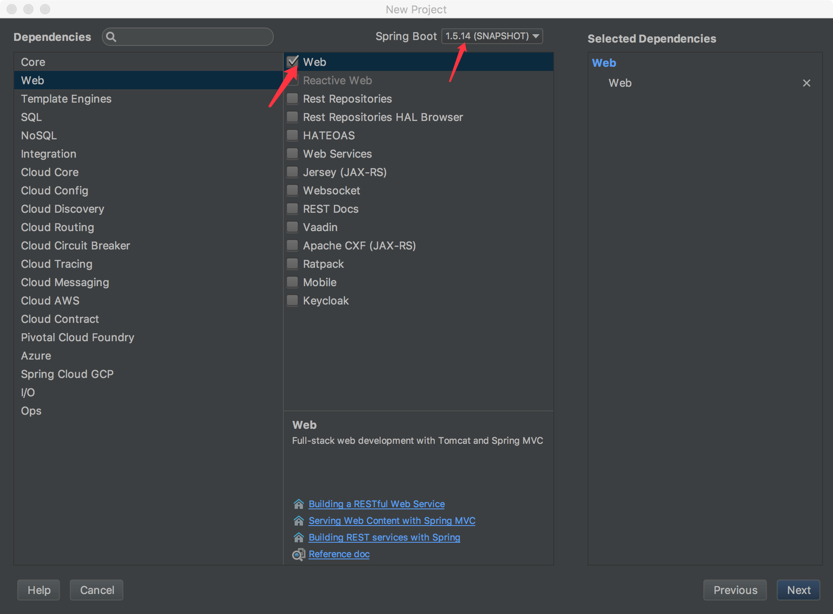Tick the HATEOAS checkbox
This screenshot has height=614, width=833.
point(293,136)
